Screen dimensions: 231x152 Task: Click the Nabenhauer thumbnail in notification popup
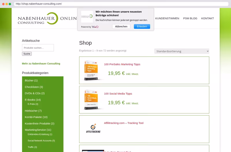coord(87,16)
